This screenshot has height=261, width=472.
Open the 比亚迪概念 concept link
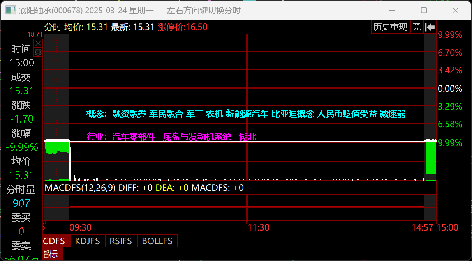coord(292,114)
